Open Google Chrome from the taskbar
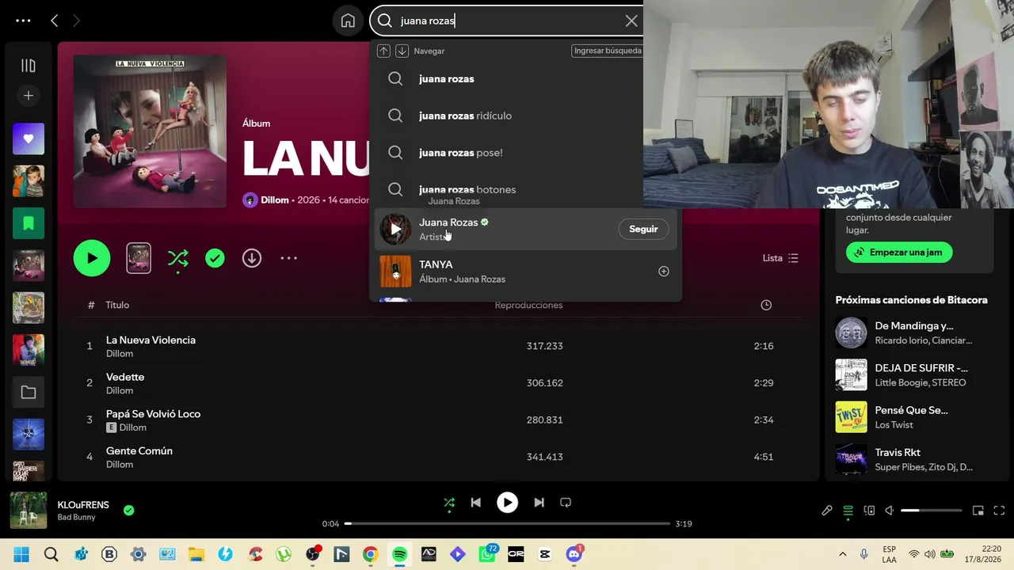This screenshot has width=1014, height=570. [x=370, y=554]
